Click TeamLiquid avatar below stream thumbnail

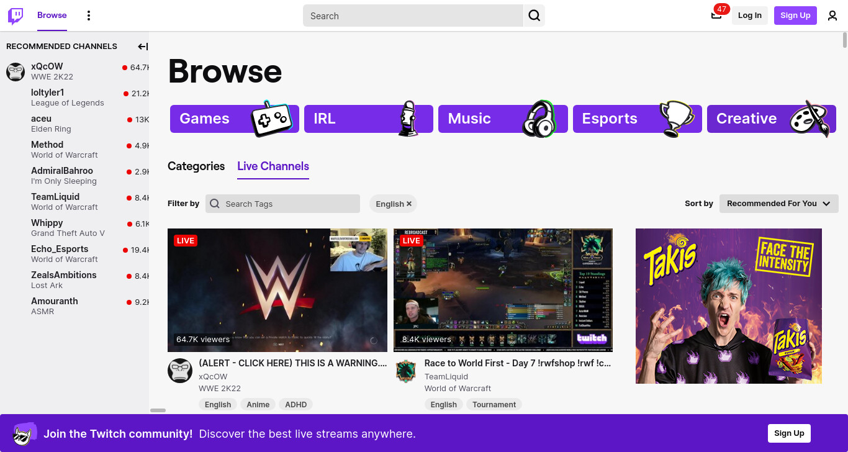point(406,371)
